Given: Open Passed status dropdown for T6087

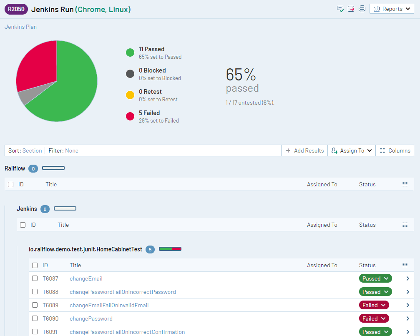Looking at the screenshot, I should (375, 278).
